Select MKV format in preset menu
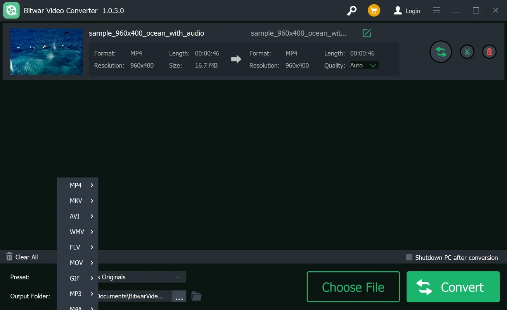The image size is (507, 310). tap(78, 201)
